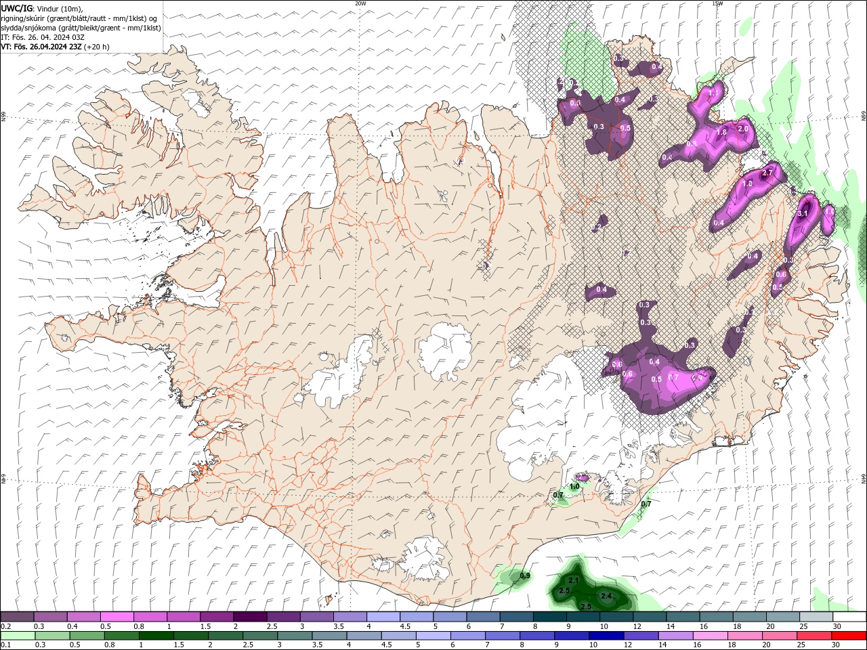The image size is (867, 650).
Task: Click the '0.9' rain value near south coast
Action: 525,576
